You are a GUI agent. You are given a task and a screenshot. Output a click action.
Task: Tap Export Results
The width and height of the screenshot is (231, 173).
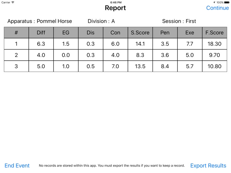pos(208,166)
